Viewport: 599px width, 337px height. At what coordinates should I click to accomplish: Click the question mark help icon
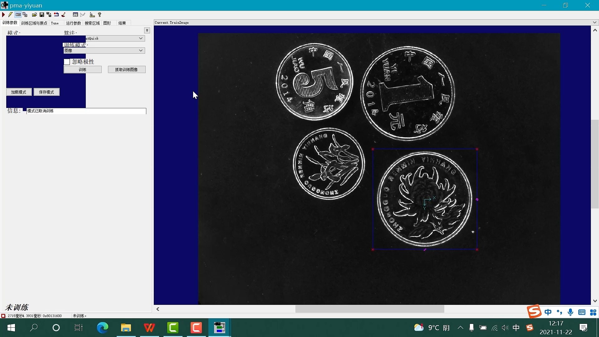(100, 15)
